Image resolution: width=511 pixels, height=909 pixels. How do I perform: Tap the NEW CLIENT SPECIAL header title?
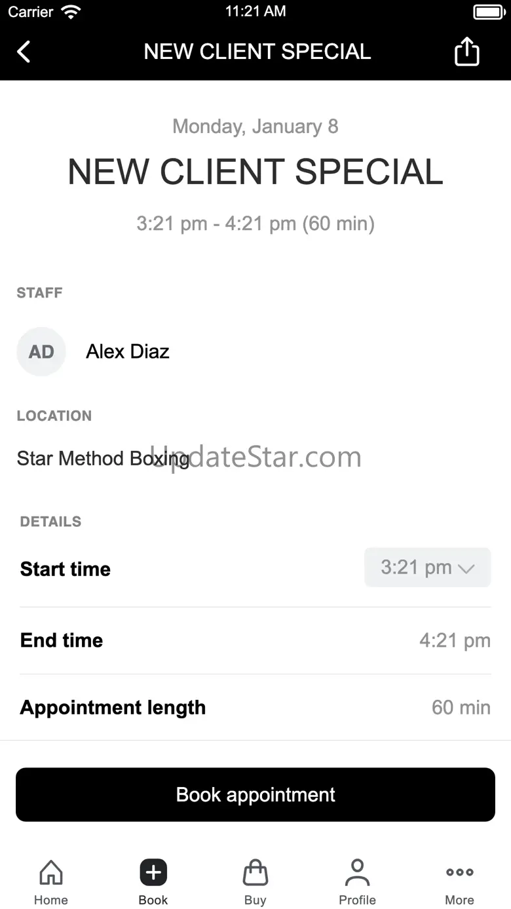tap(257, 52)
